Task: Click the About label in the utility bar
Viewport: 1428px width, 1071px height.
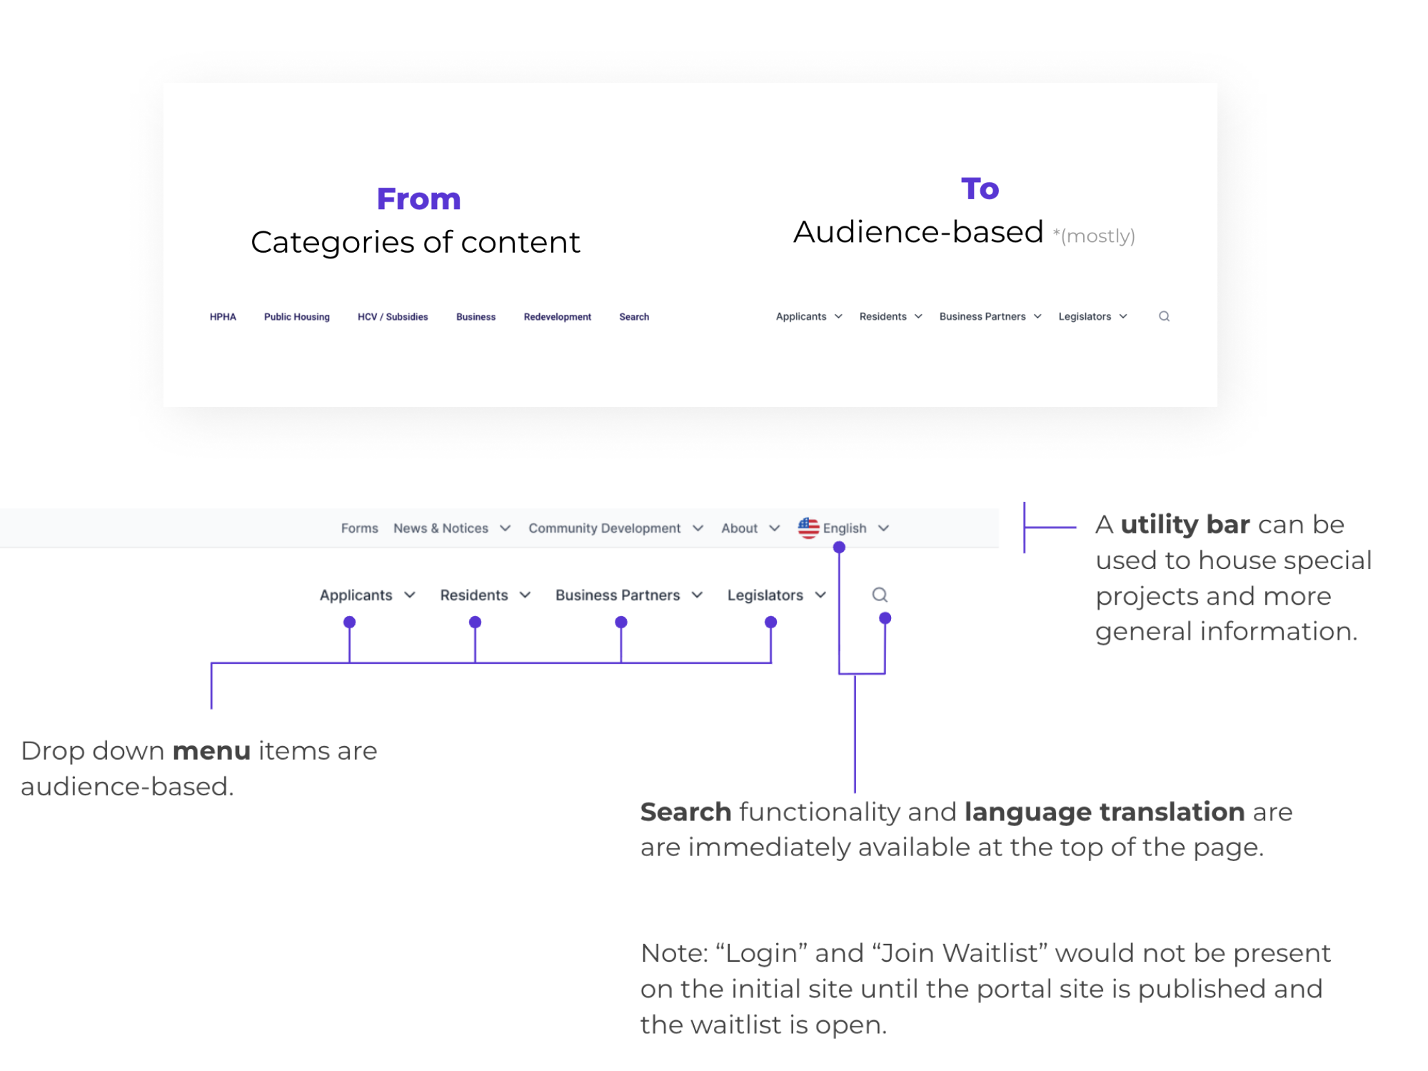Action: click(739, 528)
